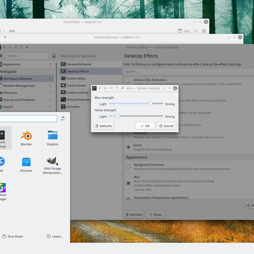The height and width of the screenshot is (254, 254).
Task: Click keep-below arrow in Desktop Effects window titlebar
Action: [10, 47]
